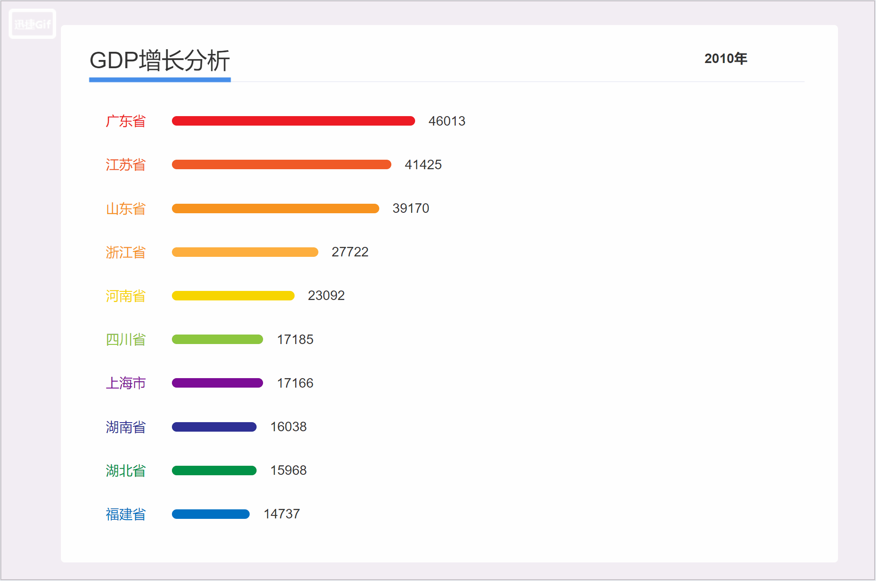Select the blue underline below the title

(160, 79)
